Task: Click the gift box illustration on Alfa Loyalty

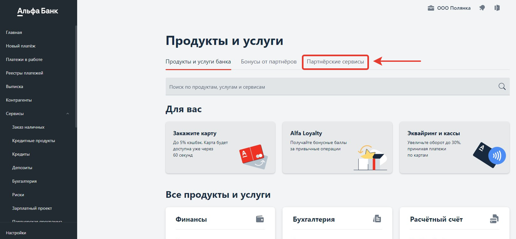Action: tap(370, 158)
